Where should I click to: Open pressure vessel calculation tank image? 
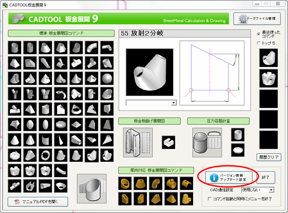pyautogui.click(x=207, y=143)
